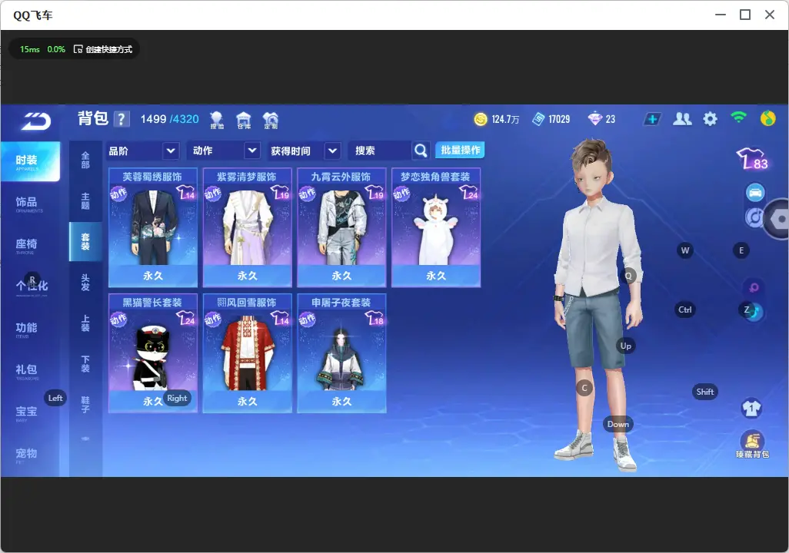Click the 创建快捷方式 shortcut icon
The width and height of the screenshot is (789, 553).
tap(78, 49)
